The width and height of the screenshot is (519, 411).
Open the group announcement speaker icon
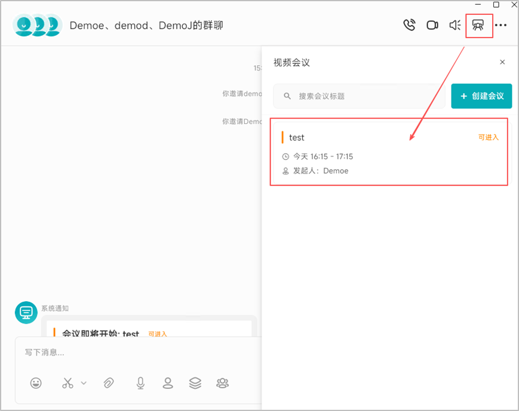(454, 25)
